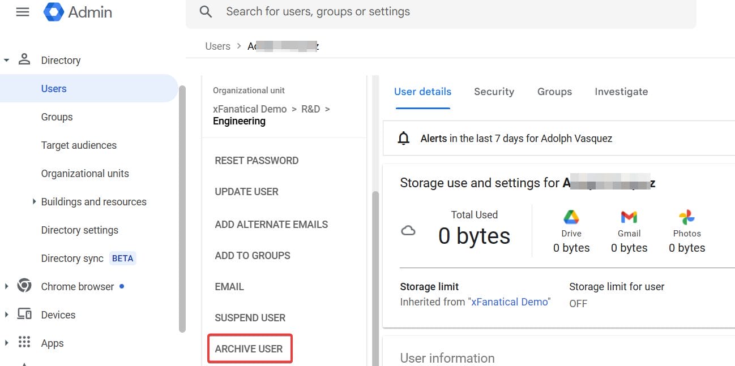Click ADD TO GROUPS action

click(253, 256)
